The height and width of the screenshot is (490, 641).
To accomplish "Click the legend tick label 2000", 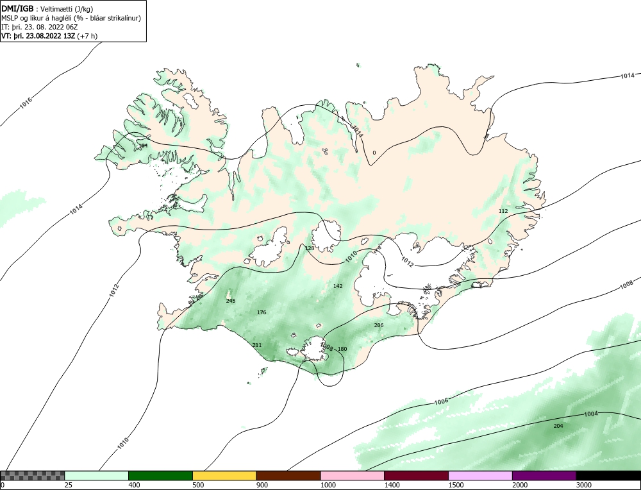I will (520, 485).
